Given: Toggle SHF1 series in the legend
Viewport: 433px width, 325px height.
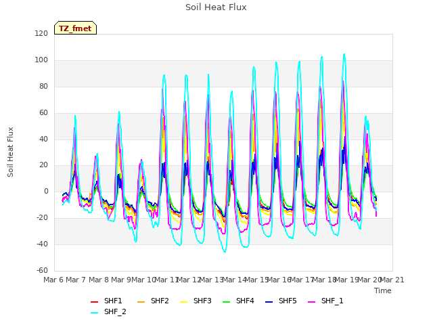Looking at the screenshot, I should 106,301.
